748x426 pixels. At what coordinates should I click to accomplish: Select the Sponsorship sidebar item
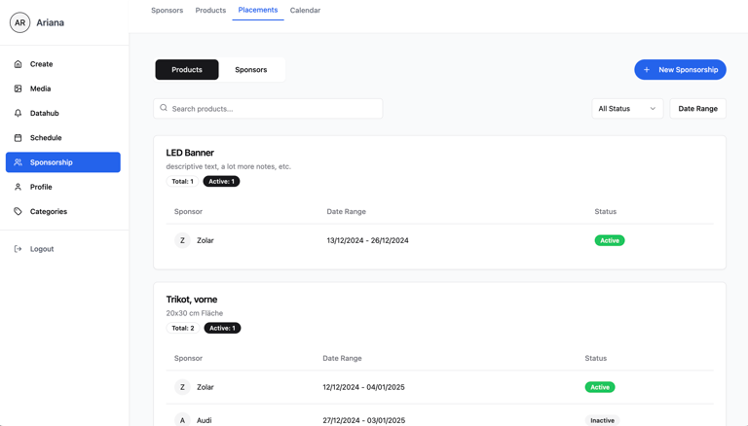click(x=63, y=162)
